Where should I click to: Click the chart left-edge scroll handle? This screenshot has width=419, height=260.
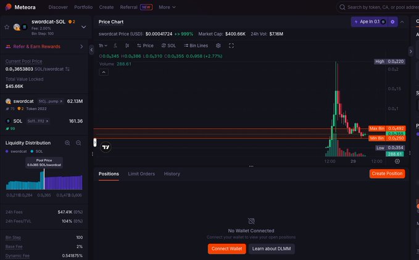coord(95,142)
